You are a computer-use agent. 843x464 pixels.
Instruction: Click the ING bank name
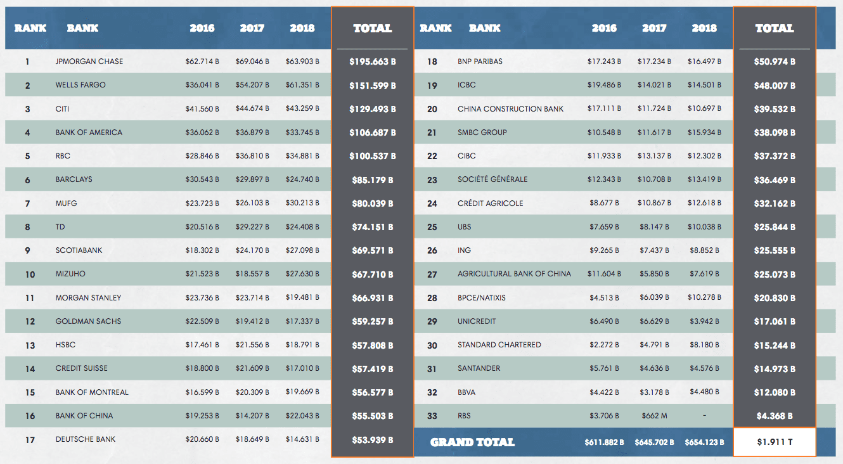click(465, 250)
